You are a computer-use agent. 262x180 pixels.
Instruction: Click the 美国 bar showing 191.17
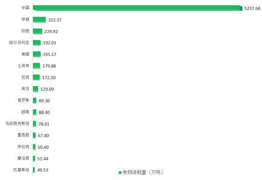pos(37,54)
